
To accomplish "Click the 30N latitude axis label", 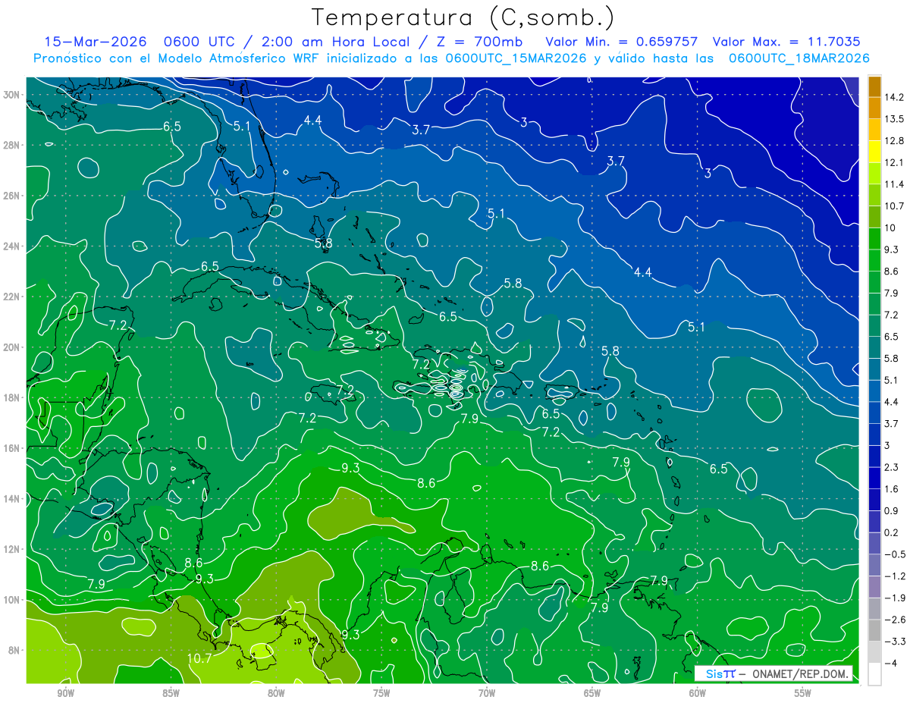I will (12, 95).
